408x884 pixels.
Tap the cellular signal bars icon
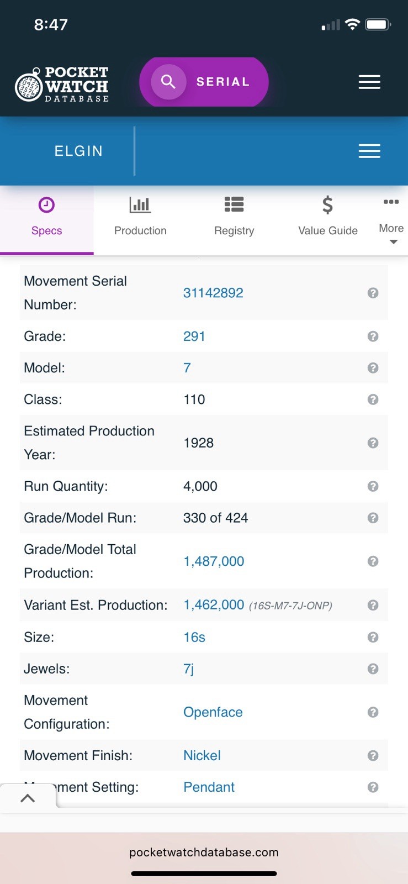coord(331,25)
